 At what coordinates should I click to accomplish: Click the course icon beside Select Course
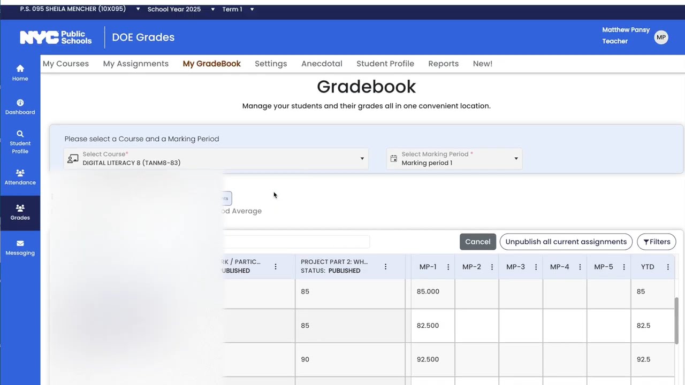tap(73, 158)
